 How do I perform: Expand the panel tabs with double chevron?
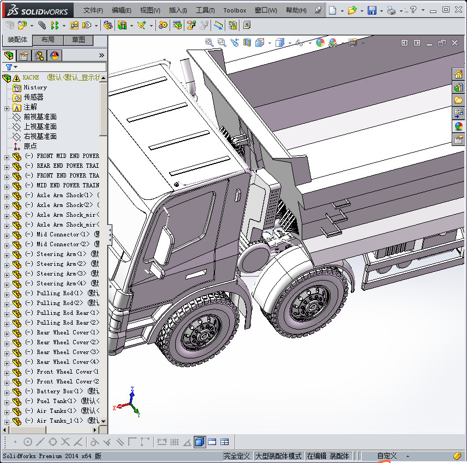click(101, 55)
